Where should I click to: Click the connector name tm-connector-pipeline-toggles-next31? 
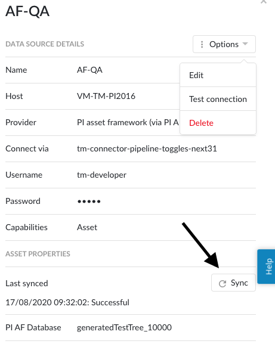click(x=147, y=148)
